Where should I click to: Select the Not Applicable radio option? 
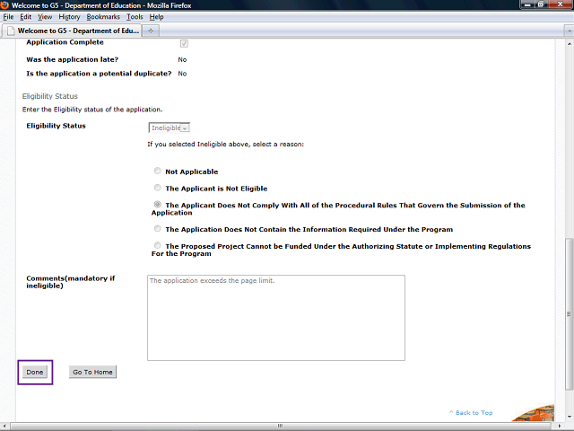pos(158,171)
